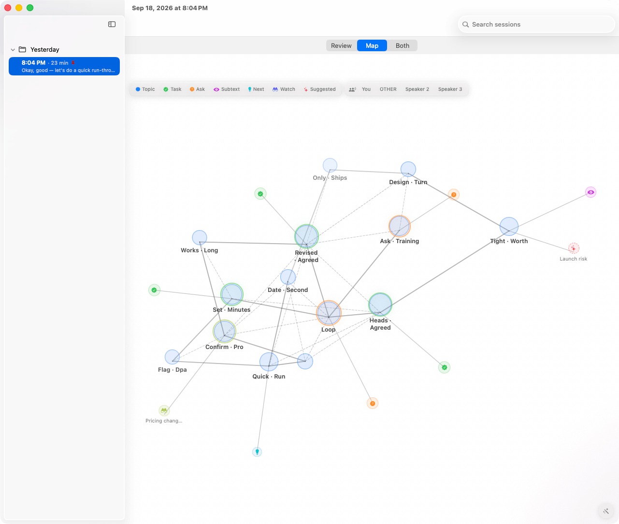Select the Map tab
619x524 pixels.
[x=372, y=46]
